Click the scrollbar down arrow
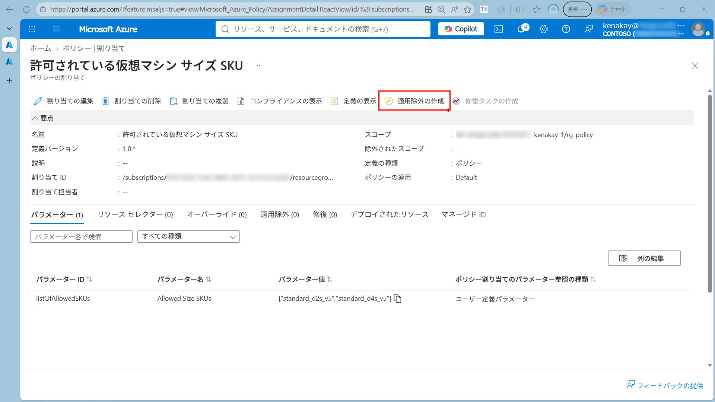The height and width of the screenshot is (402, 715). pos(710,365)
